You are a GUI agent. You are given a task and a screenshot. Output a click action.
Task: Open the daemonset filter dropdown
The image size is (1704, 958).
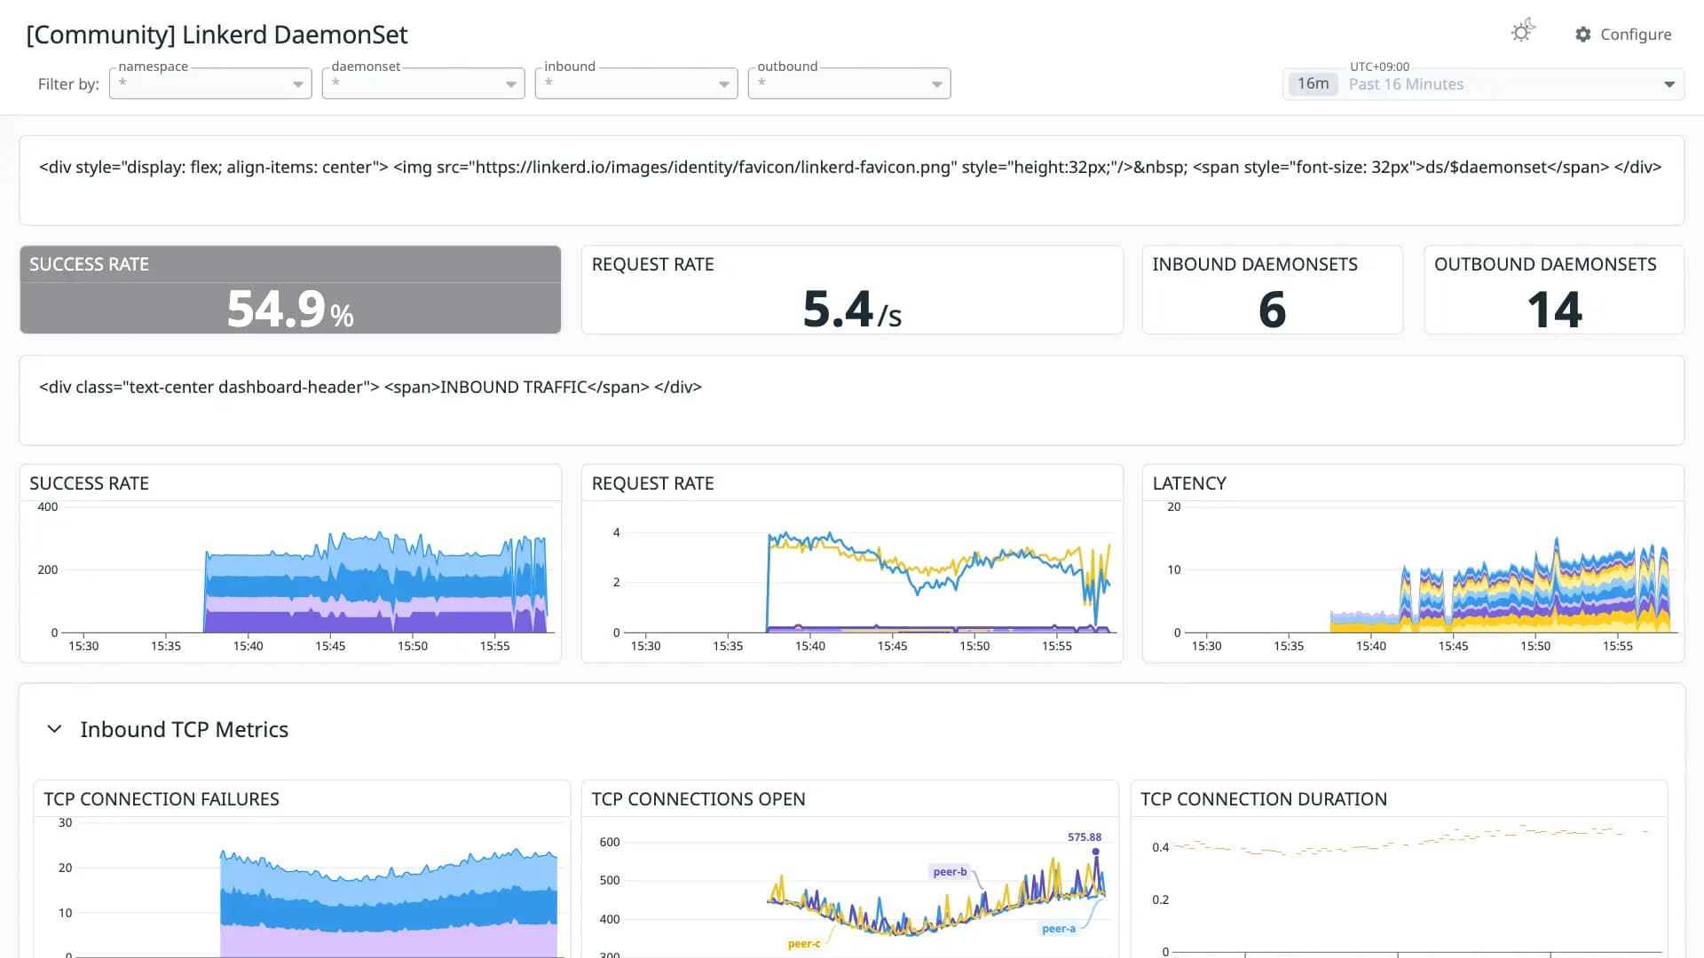(x=423, y=83)
